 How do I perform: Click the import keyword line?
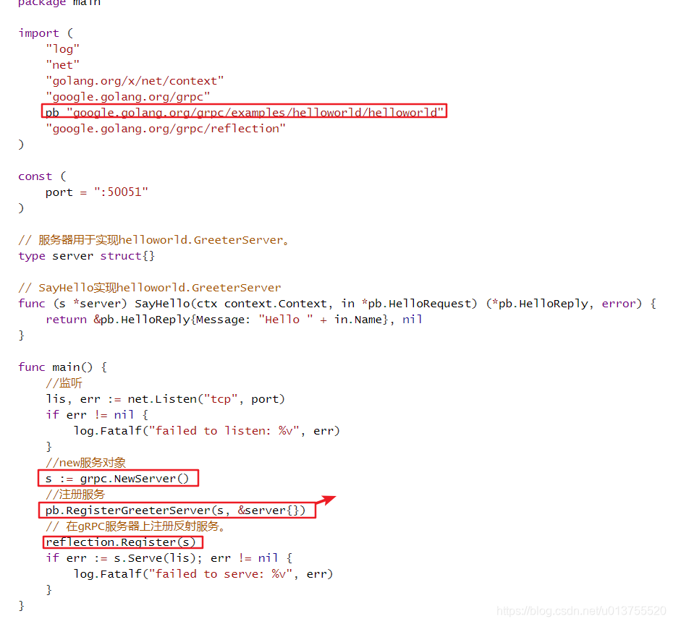46,33
